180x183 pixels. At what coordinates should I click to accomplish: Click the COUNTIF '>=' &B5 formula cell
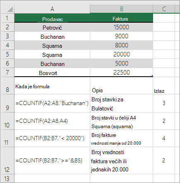coord(52,161)
